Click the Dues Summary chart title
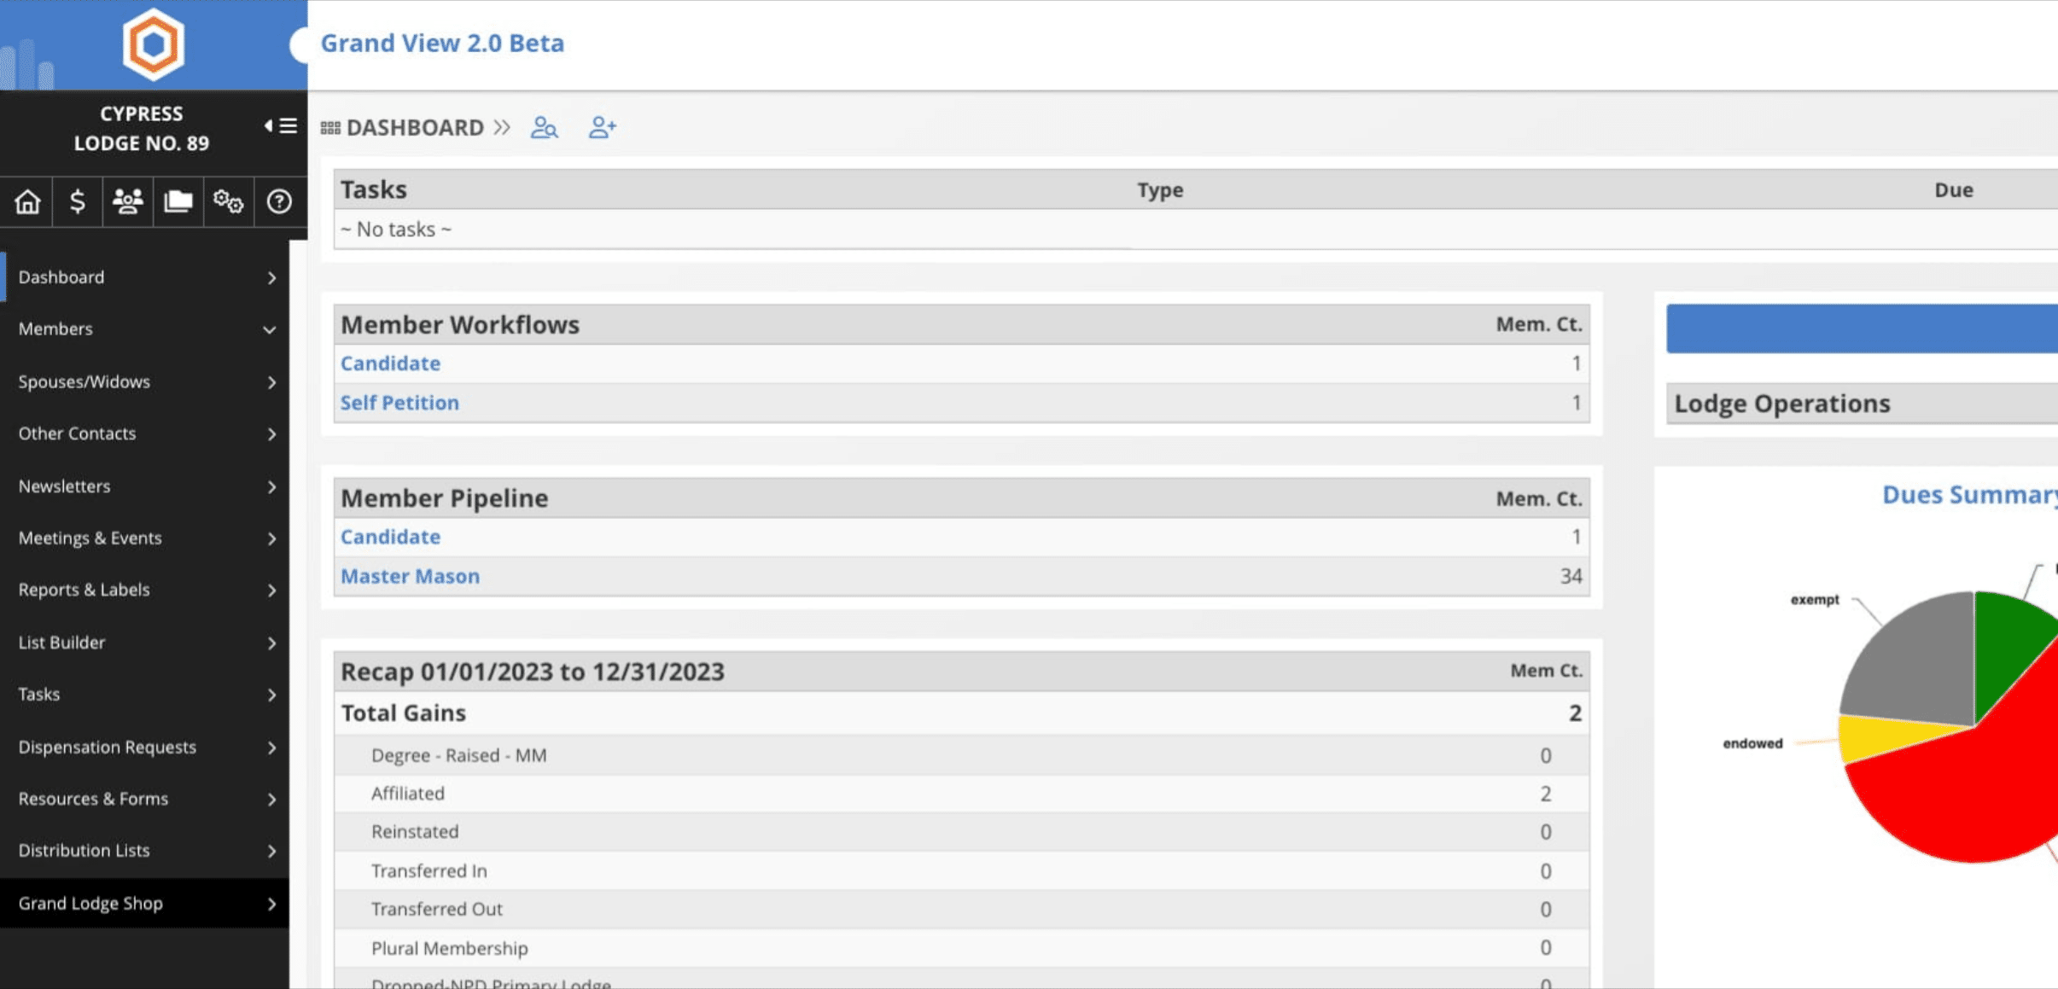This screenshot has width=2058, height=989. pyautogui.click(x=1969, y=495)
